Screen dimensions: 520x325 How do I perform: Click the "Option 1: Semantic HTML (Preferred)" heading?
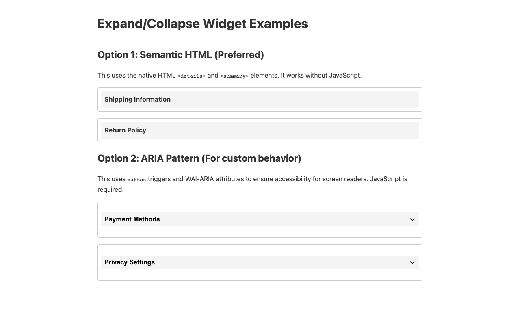pyautogui.click(x=180, y=55)
